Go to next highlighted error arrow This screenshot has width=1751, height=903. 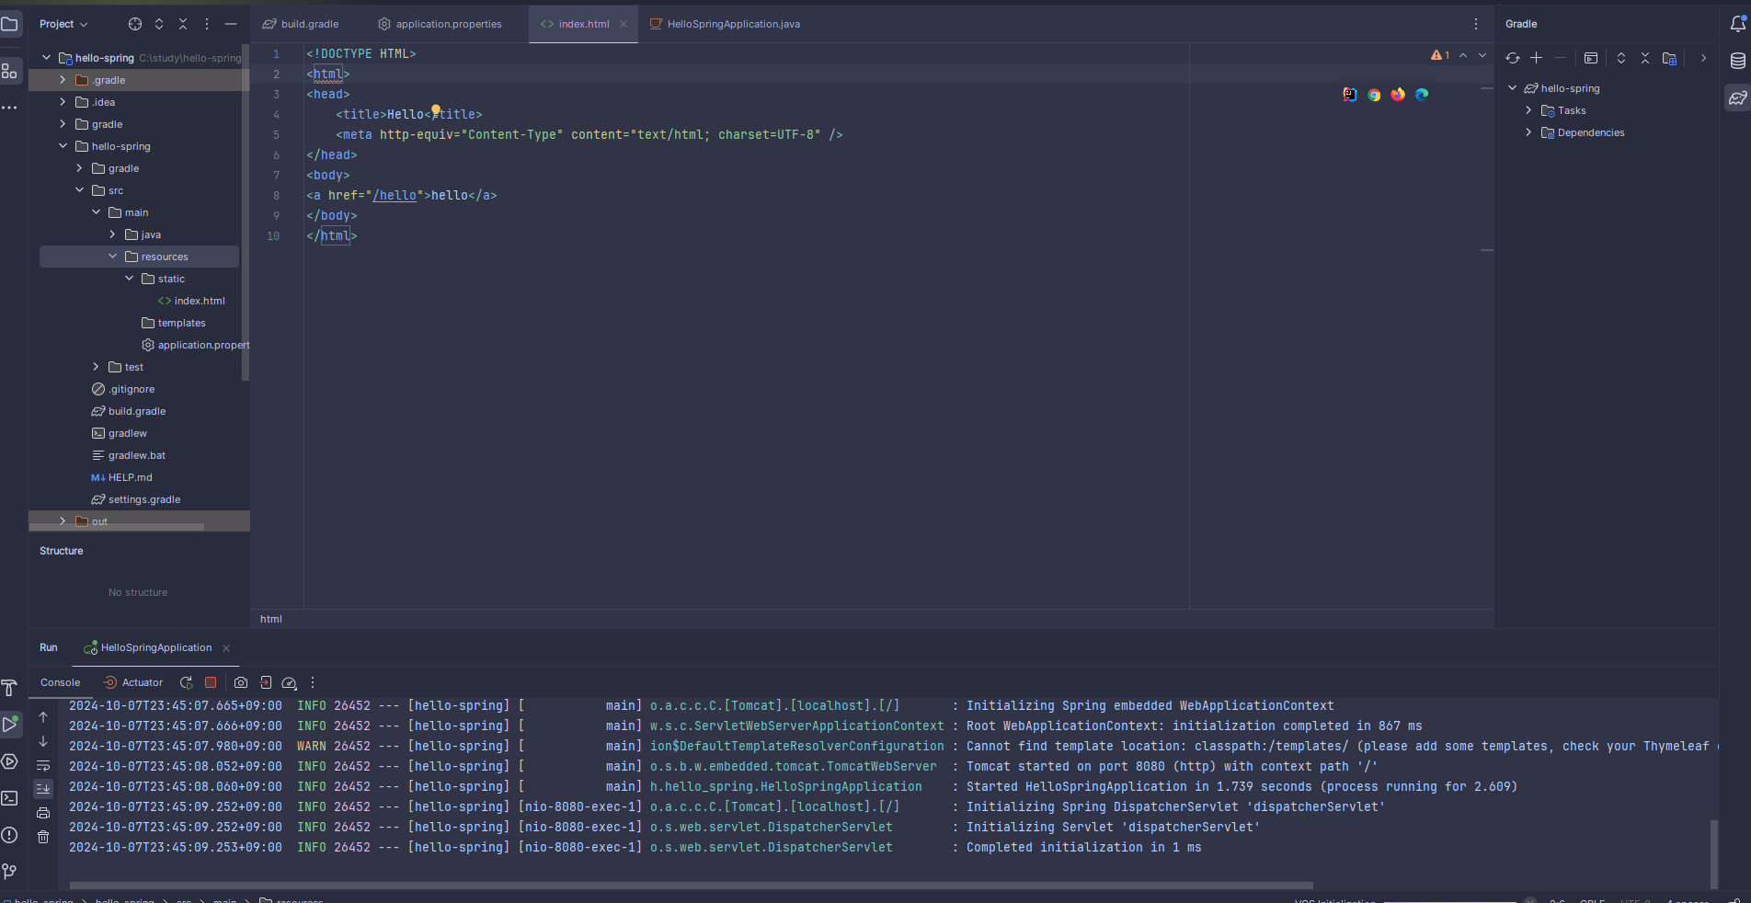coord(1482,55)
